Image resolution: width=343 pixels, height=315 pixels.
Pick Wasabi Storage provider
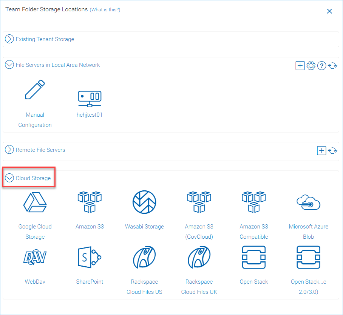[144, 202]
